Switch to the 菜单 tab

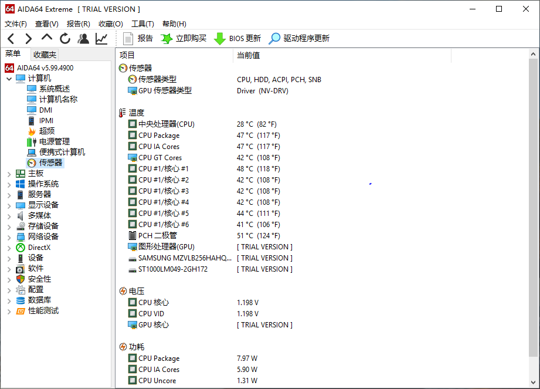[x=13, y=54]
